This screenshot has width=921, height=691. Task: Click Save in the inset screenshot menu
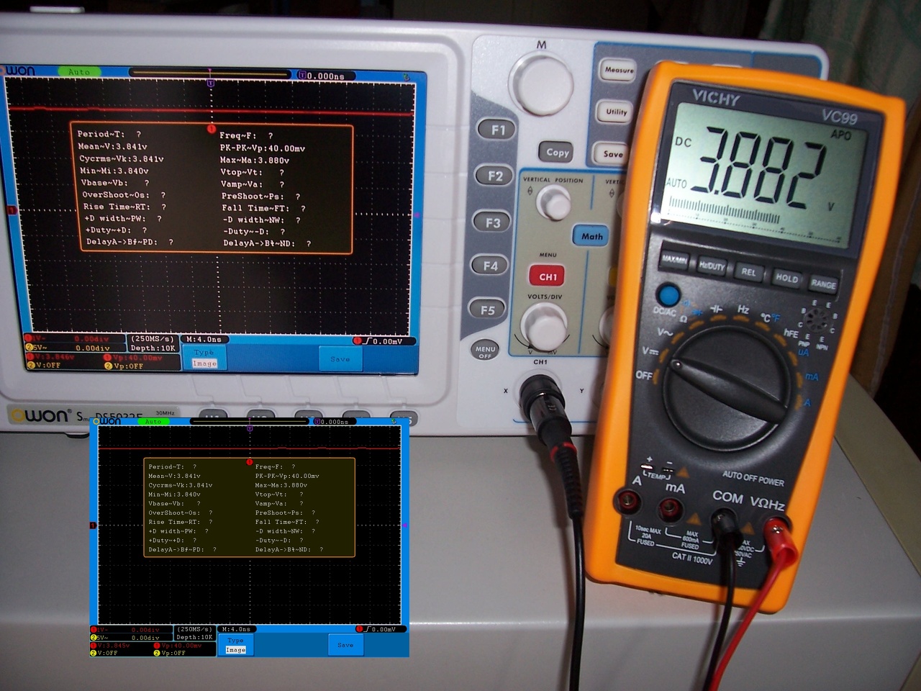[345, 645]
